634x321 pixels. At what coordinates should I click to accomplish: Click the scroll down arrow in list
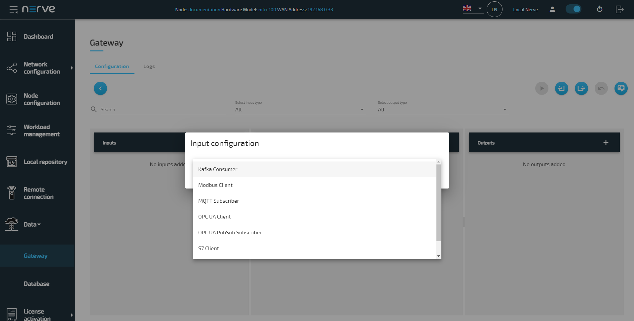438,256
